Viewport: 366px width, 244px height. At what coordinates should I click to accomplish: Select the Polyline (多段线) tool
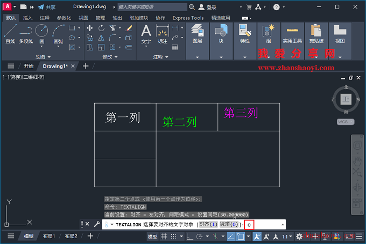pyautogui.click(x=26, y=34)
